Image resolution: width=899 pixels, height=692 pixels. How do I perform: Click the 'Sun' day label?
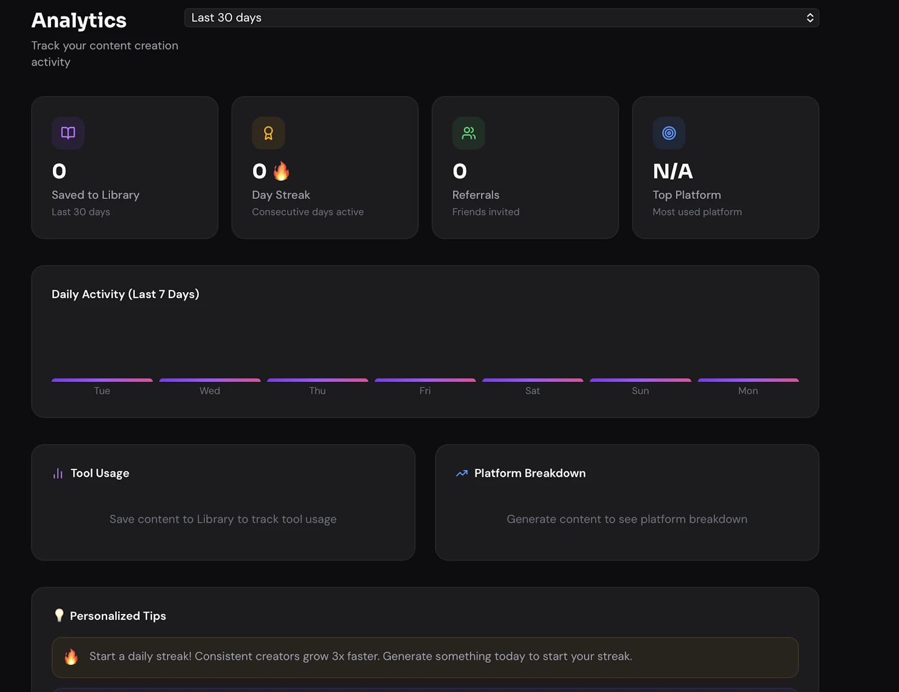click(x=641, y=391)
